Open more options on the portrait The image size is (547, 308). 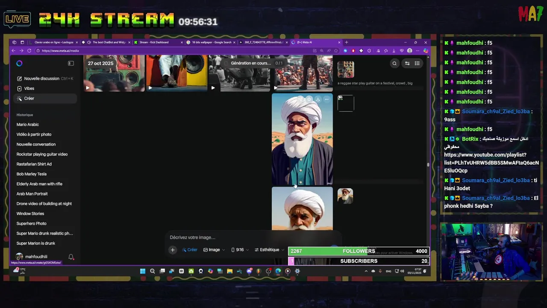point(326,99)
